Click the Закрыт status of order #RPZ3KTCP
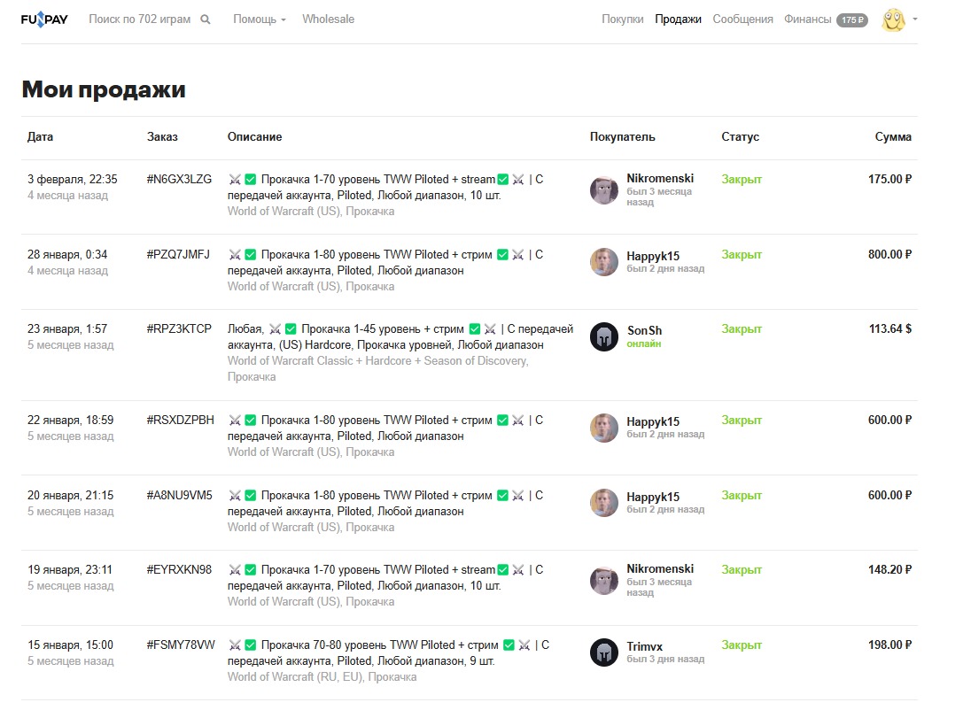Viewport: 971px width, 718px height. tap(742, 328)
